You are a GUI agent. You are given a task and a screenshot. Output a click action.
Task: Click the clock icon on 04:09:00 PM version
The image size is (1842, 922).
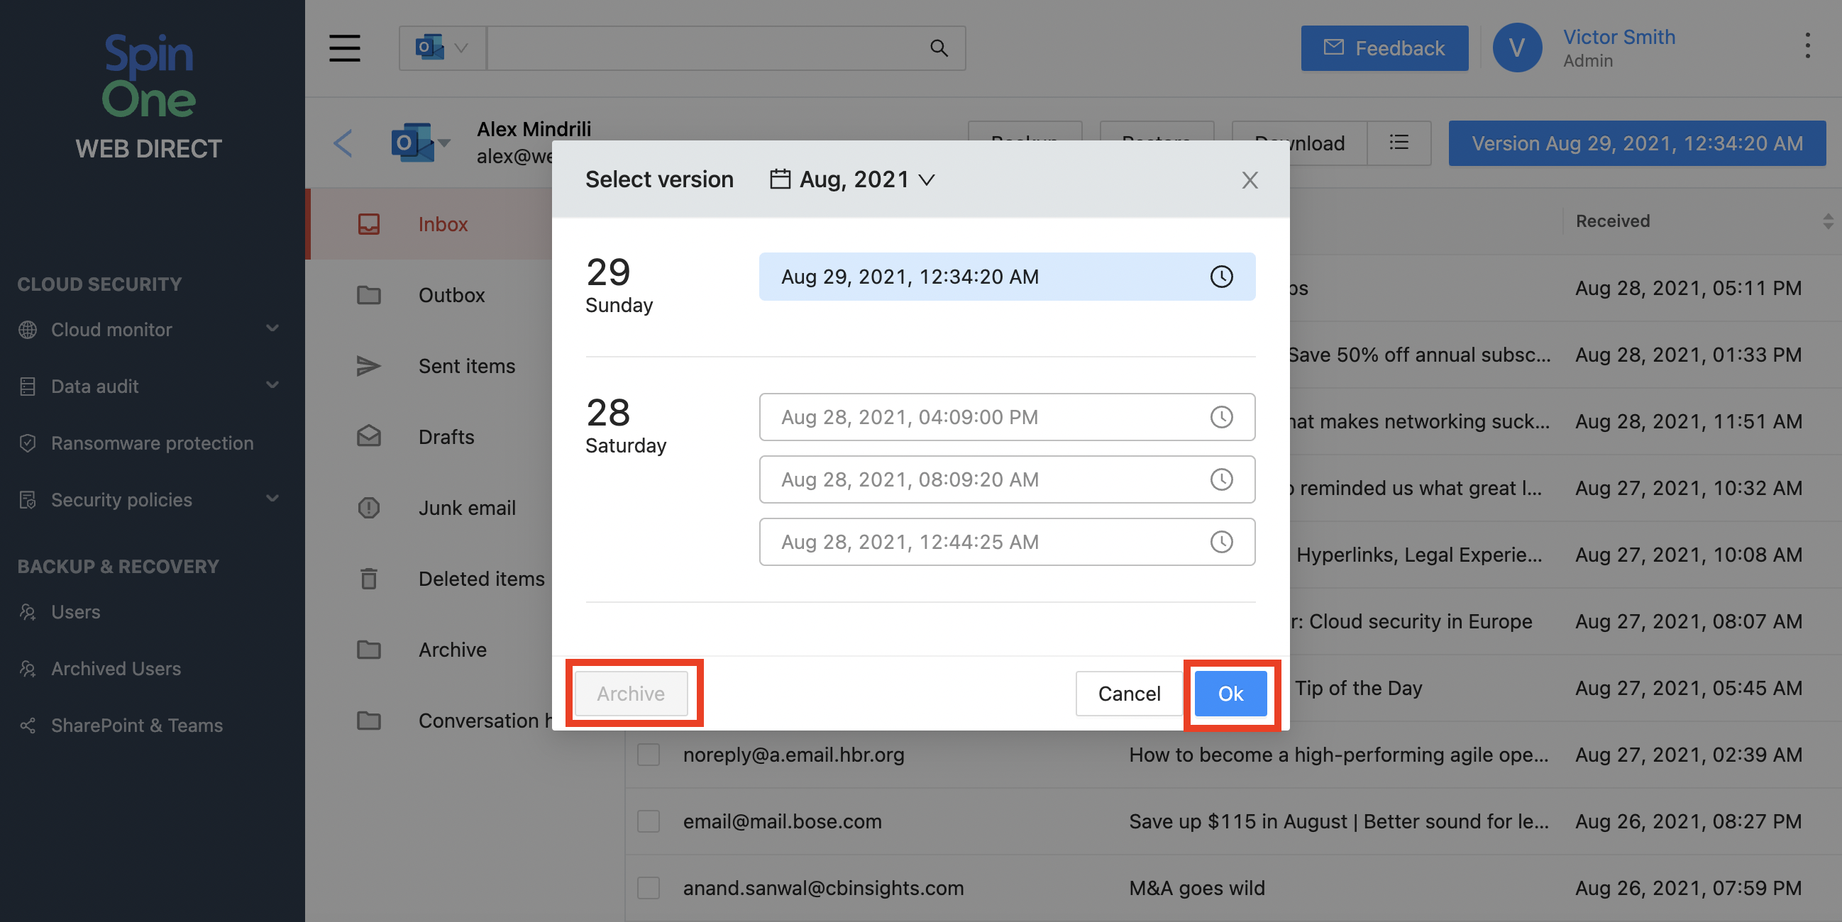pos(1220,418)
